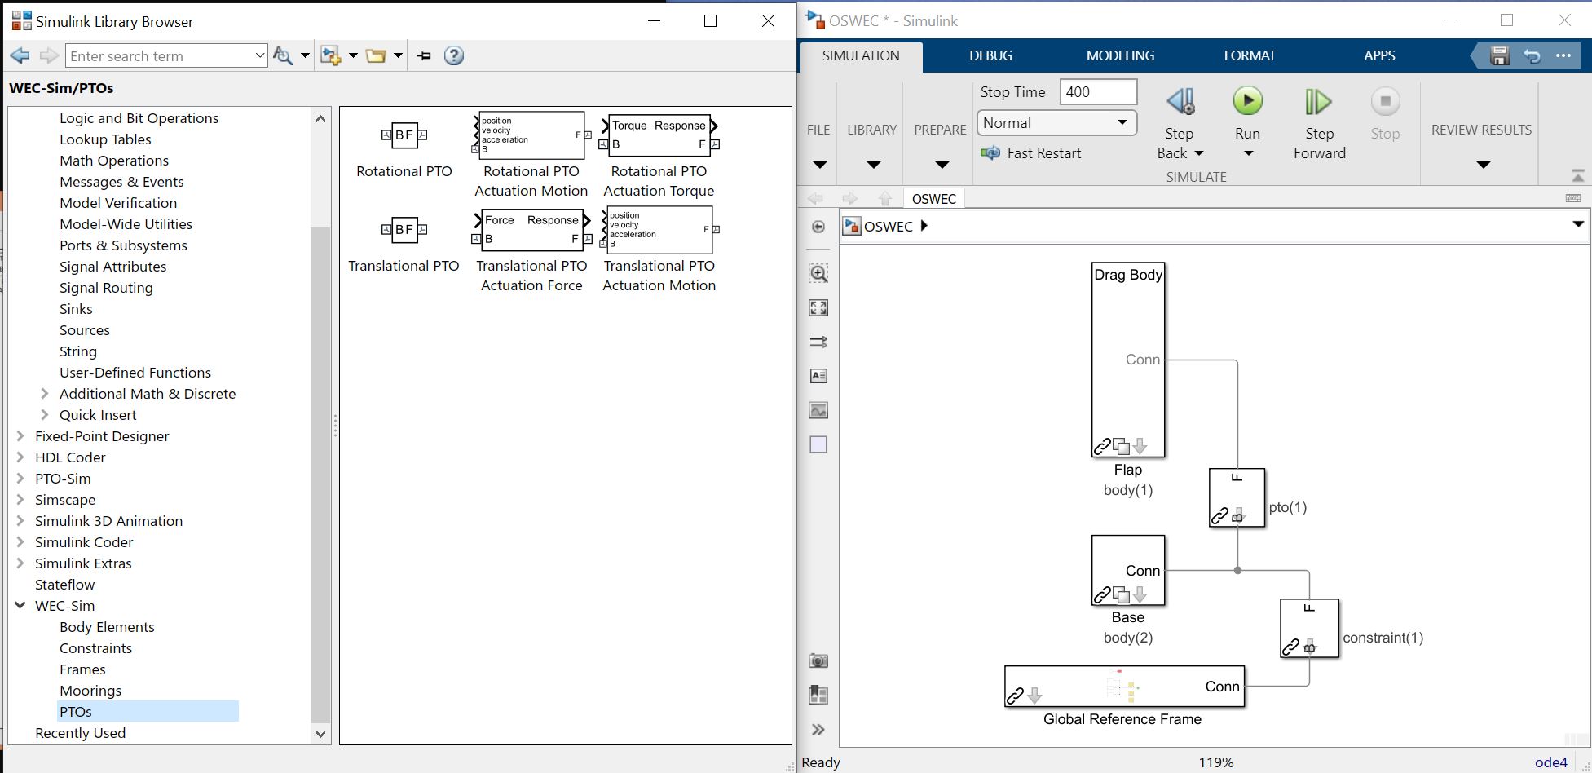Click the open folder icon in Library Browser

[x=376, y=55]
